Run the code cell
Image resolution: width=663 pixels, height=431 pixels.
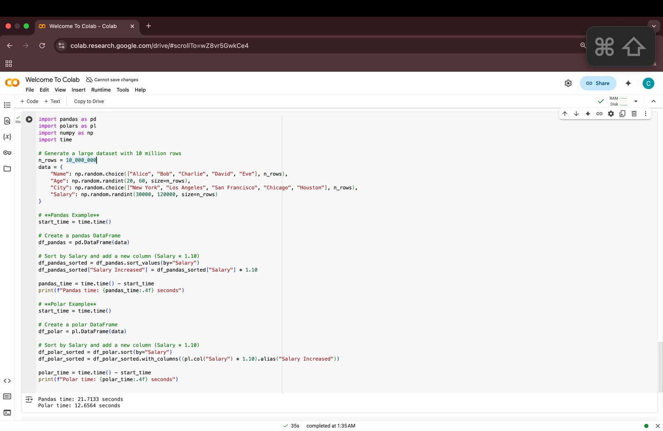coord(29,119)
